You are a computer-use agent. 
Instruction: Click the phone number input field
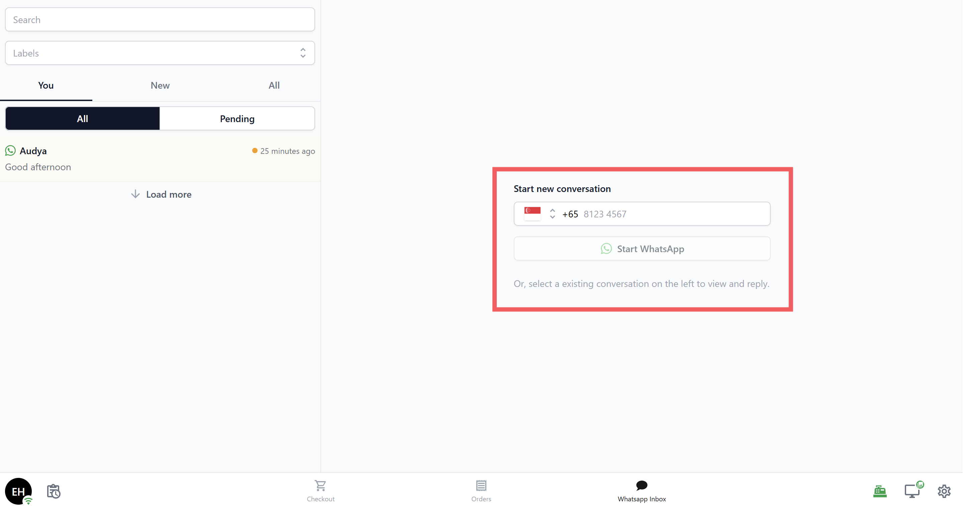(x=673, y=214)
